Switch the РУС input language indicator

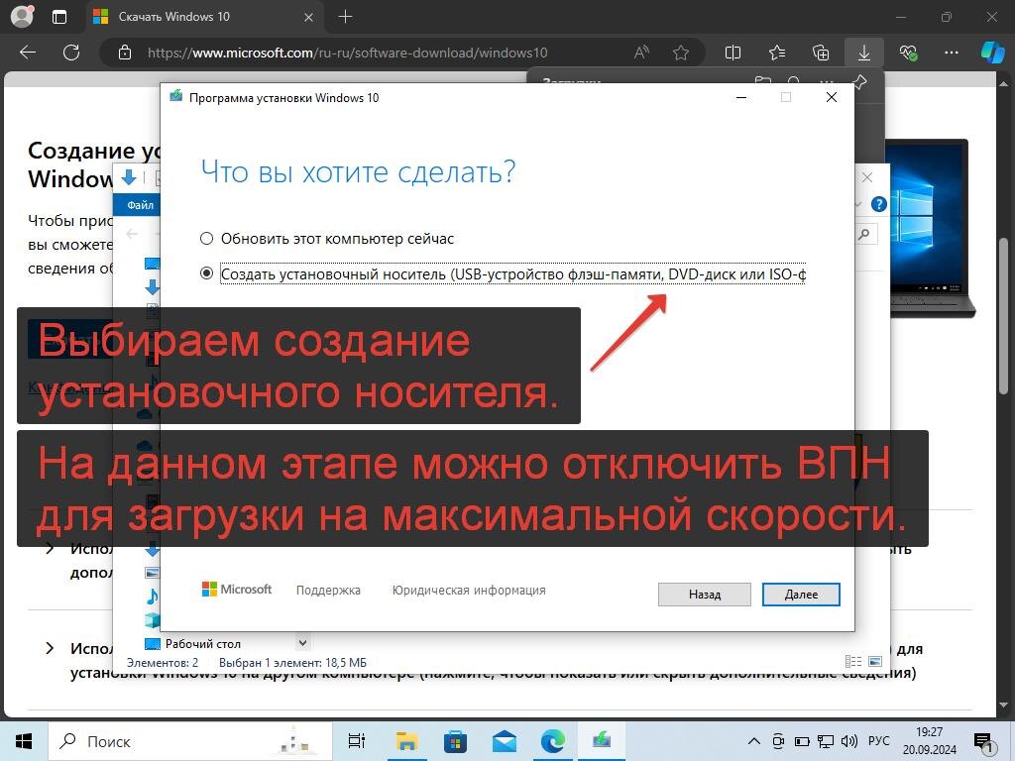(878, 741)
